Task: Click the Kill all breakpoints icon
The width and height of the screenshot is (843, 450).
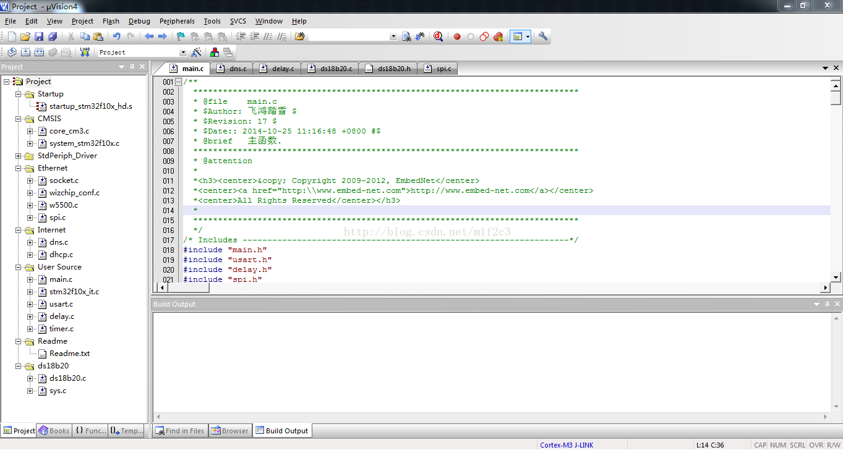Action: [498, 36]
